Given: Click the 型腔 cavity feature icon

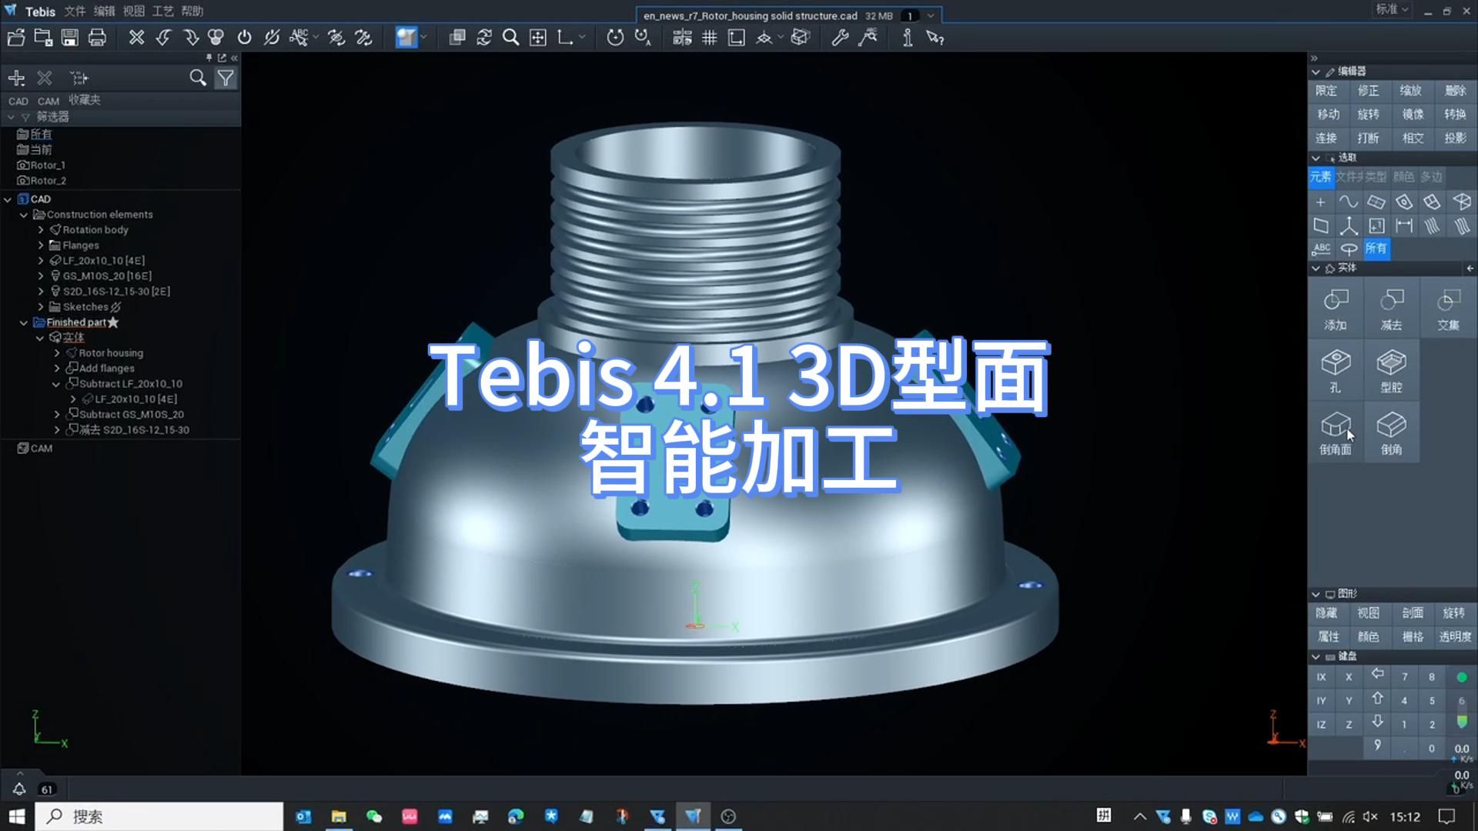Looking at the screenshot, I should (x=1389, y=369).
